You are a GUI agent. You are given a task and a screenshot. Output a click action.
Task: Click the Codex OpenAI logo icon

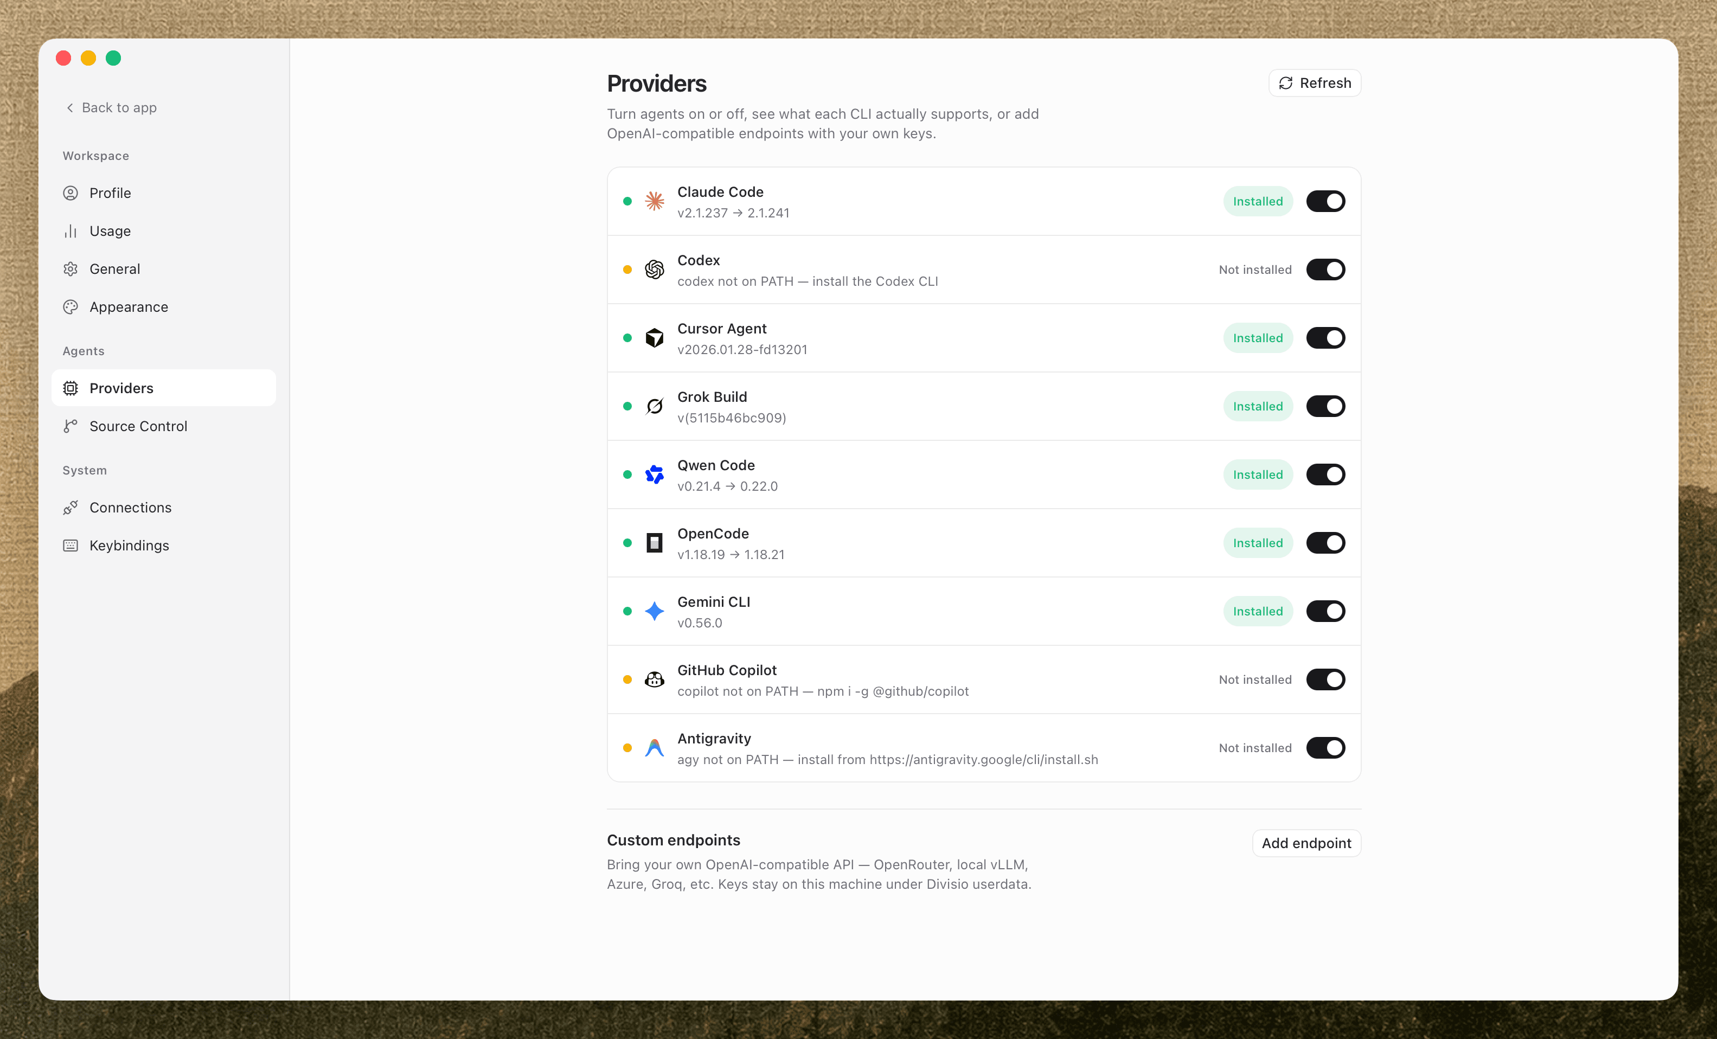click(x=655, y=270)
